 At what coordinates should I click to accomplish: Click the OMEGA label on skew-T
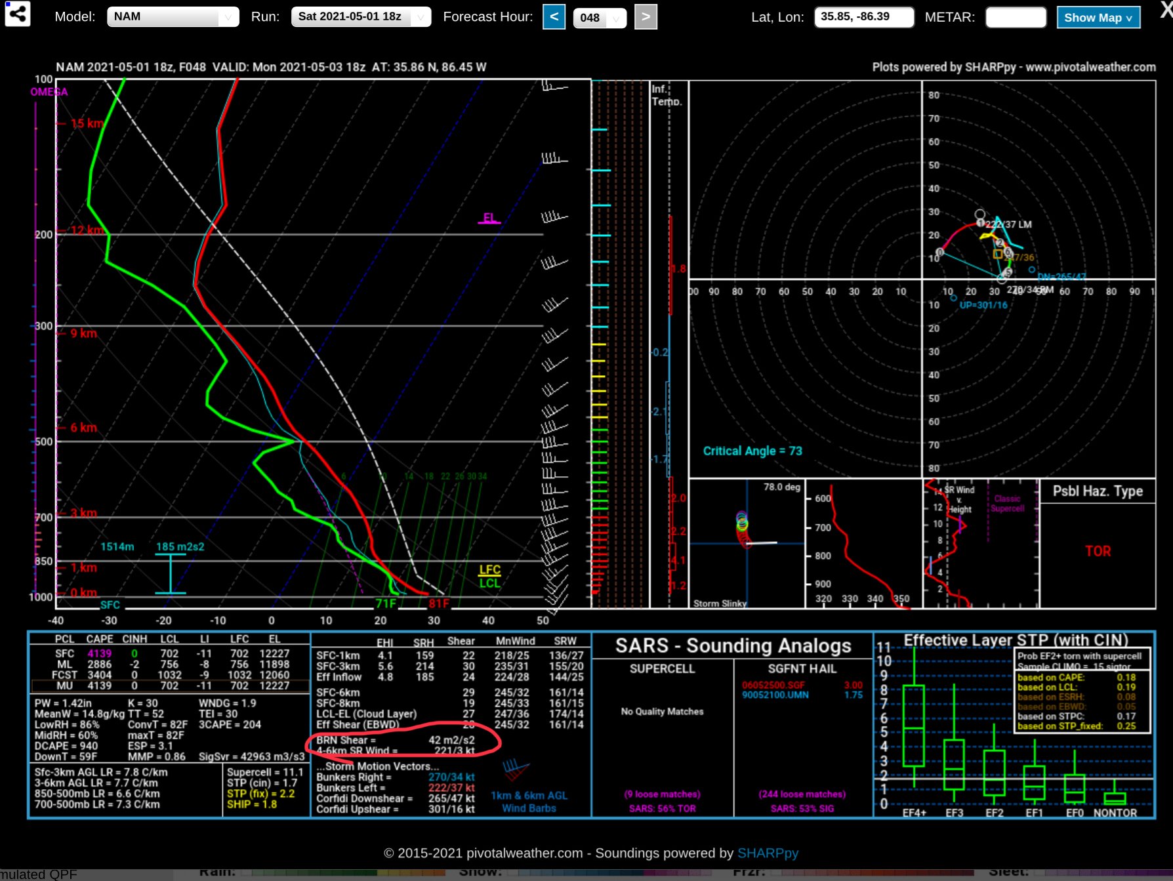coord(49,92)
